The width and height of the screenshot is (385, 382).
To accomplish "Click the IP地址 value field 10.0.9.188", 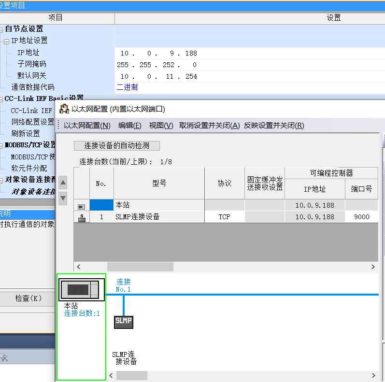I will pos(158,53).
